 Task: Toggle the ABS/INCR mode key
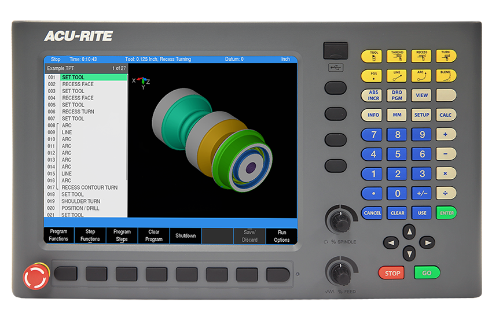(373, 95)
